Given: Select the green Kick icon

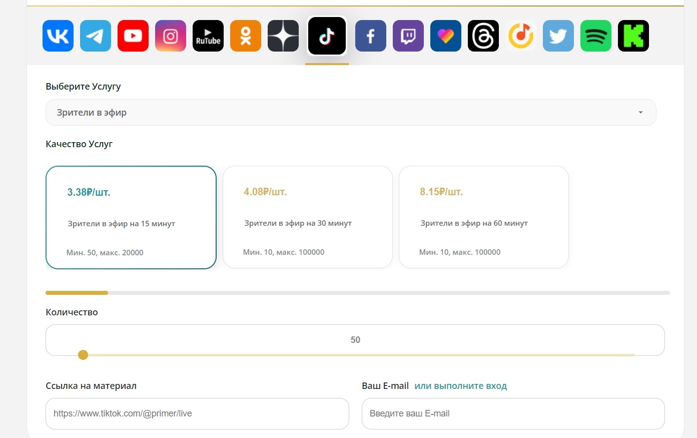Looking at the screenshot, I should [x=633, y=36].
